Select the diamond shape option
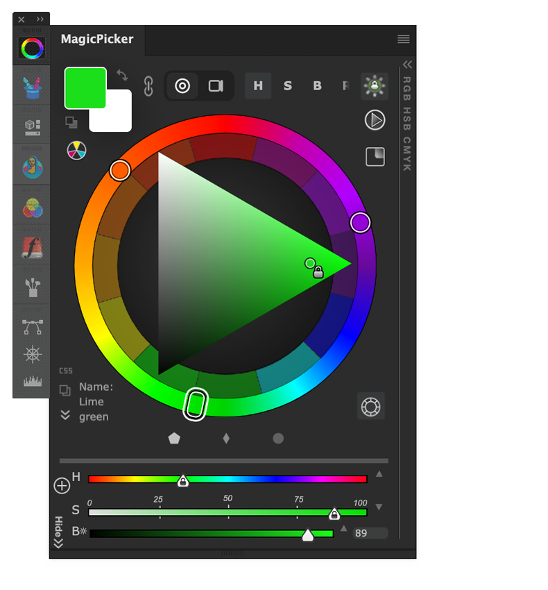The height and width of the screenshot is (590, 548). [x=226, y=439]
